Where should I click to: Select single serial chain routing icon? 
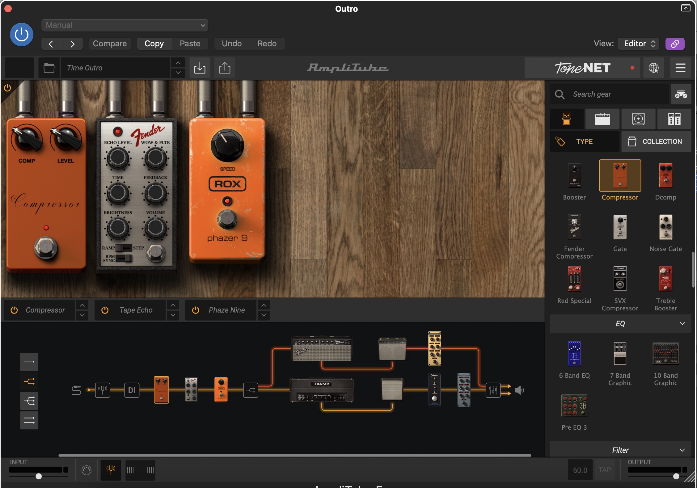(x=29, y=362)
